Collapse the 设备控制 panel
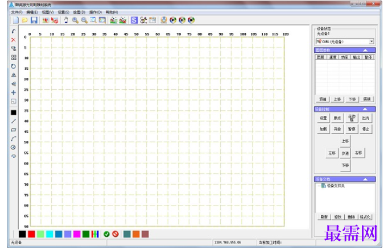The image size is (388, 251). coord(365,109)
